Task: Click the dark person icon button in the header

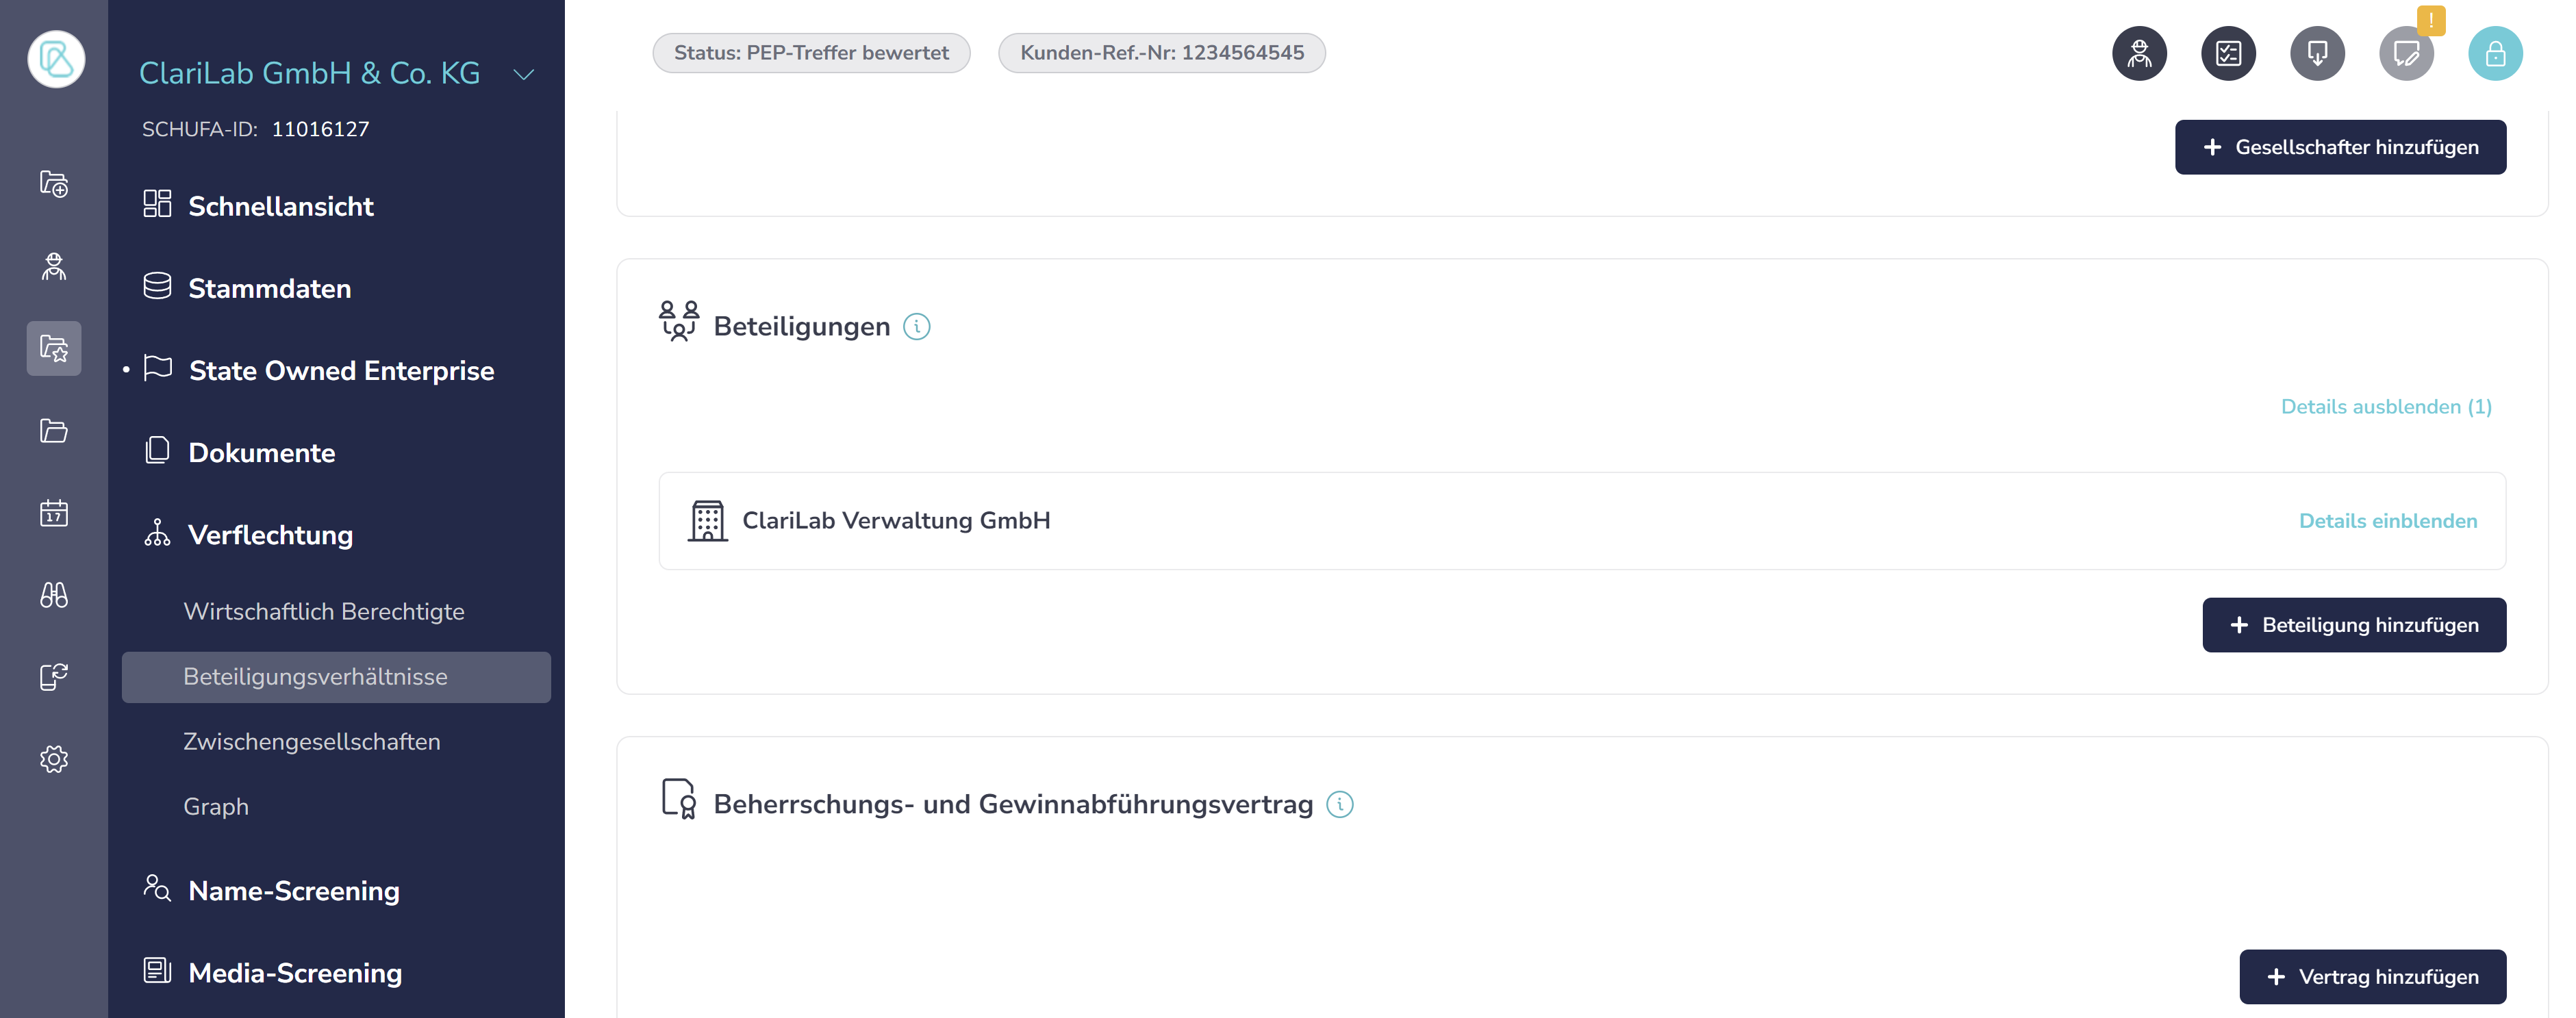Action: 2139,53
